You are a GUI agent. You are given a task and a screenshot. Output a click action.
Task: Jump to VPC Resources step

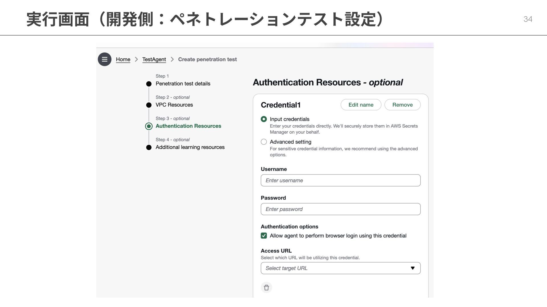[x=174, y=105]
